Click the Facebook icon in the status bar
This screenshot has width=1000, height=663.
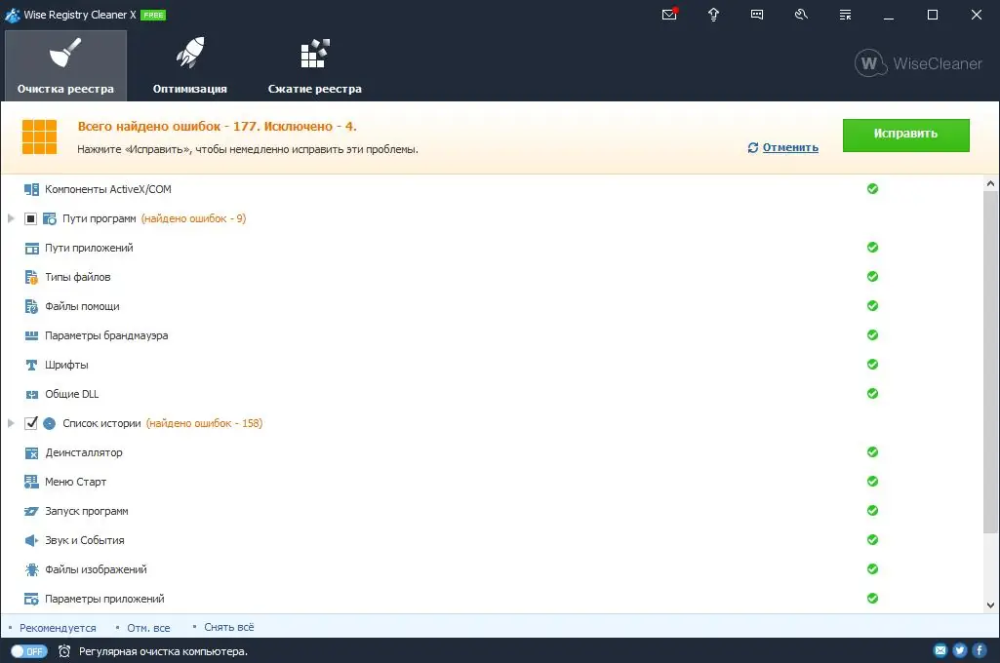click(979, 650)
